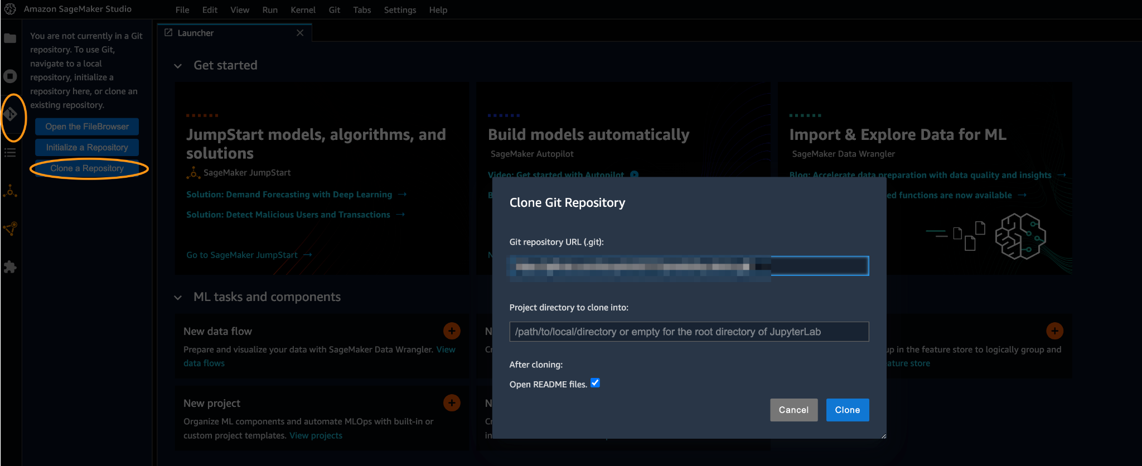Open Solution: Detect Malicious Users and Transactions link
This screenshot has width=1142, height=466.
click(x=288, y=215)
